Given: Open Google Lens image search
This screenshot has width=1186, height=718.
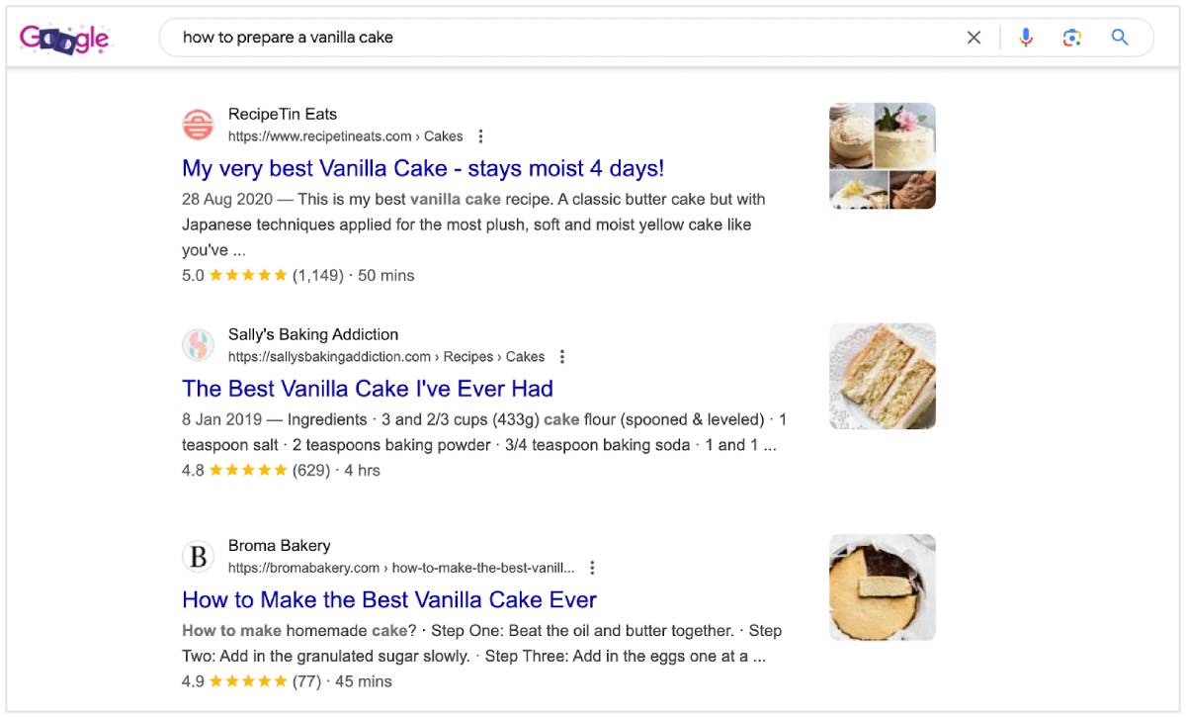Looking at the screenshot, I should (1072, 38).
